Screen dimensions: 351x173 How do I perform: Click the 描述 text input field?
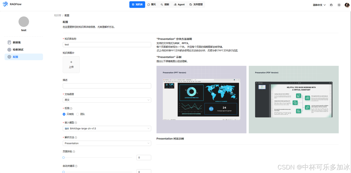click(x=107, y=86)
